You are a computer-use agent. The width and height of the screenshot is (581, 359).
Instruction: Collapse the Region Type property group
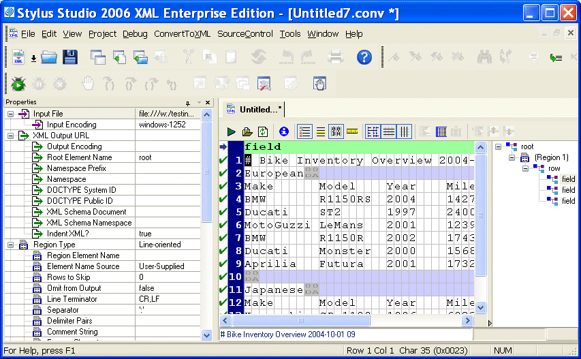11,245
